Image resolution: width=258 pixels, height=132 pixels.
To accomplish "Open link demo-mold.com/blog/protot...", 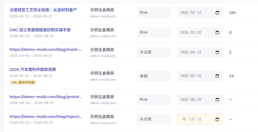I will pos(46,97).
